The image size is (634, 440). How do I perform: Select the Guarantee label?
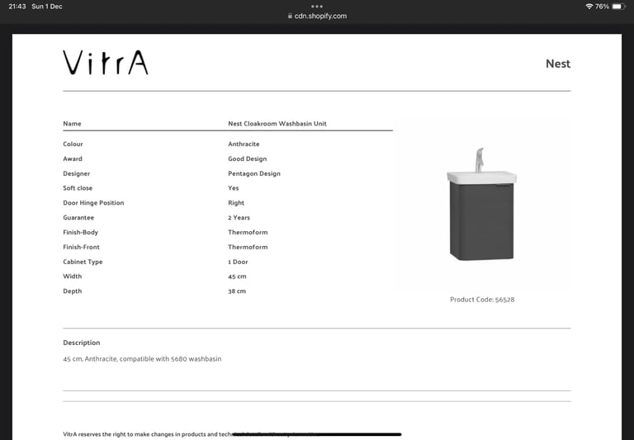78,218
